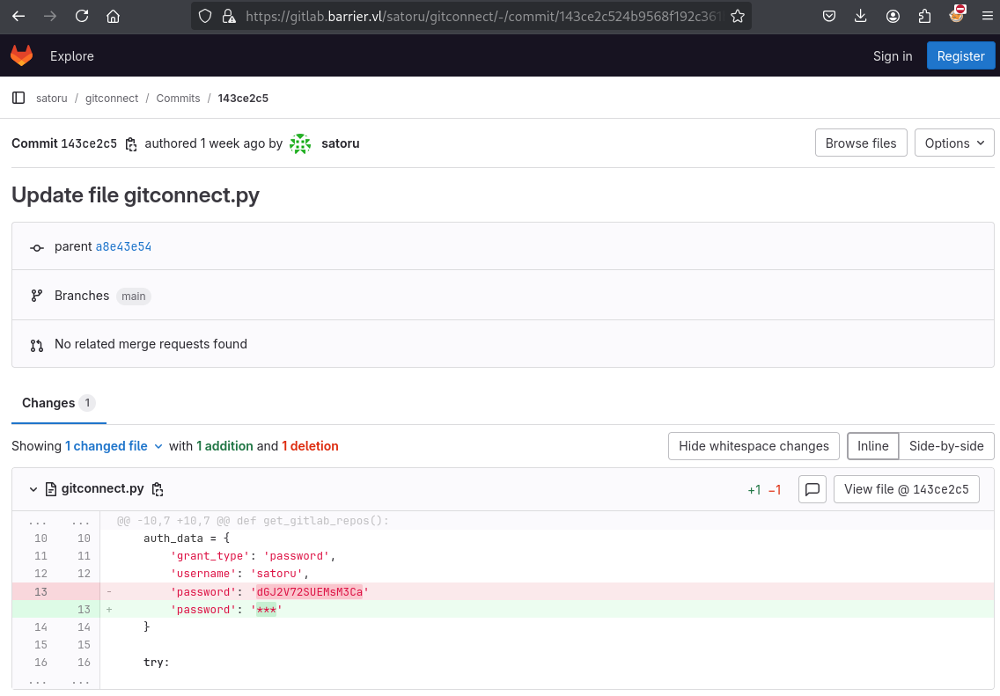Go back to the previous page
The image size is (1000, 696).
pyautogui.click(x=18, y=16)
